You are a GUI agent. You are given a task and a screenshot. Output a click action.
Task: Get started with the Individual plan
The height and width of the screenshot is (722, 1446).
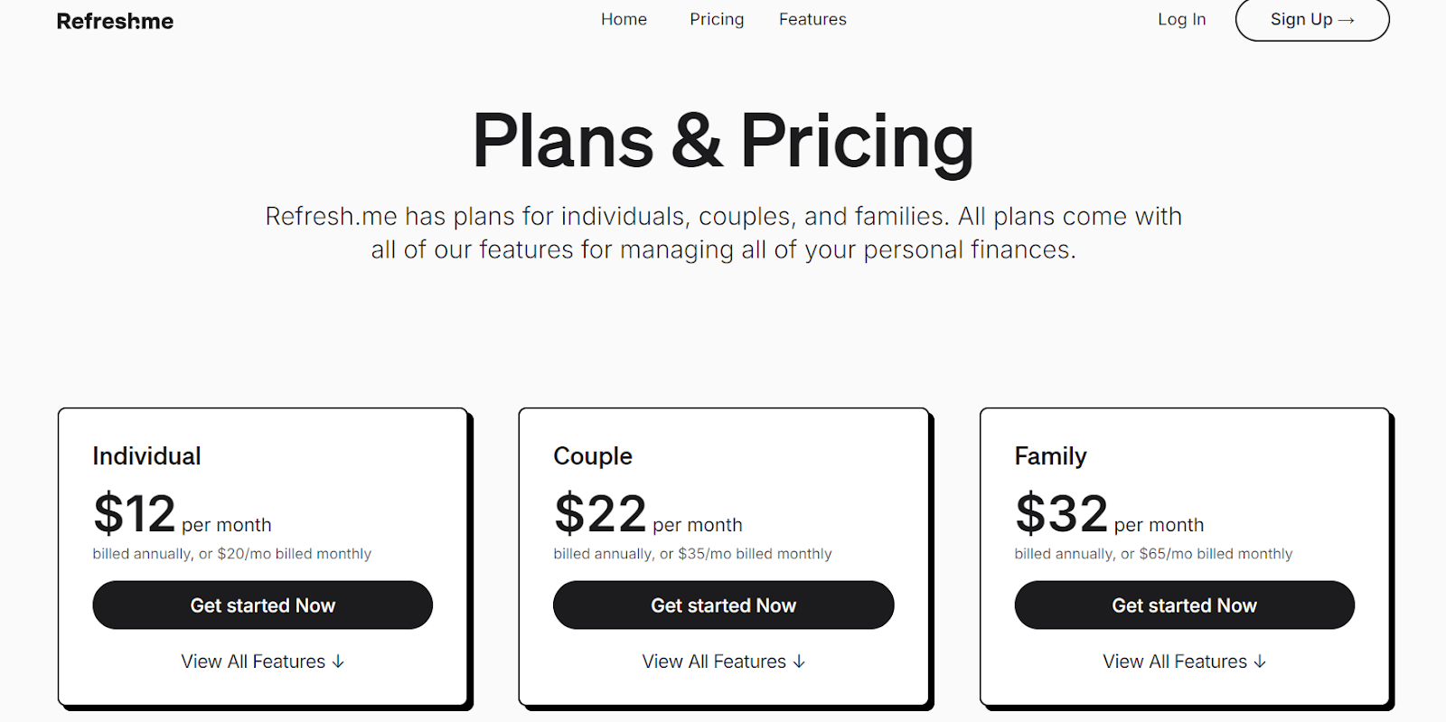click(263, 605)
